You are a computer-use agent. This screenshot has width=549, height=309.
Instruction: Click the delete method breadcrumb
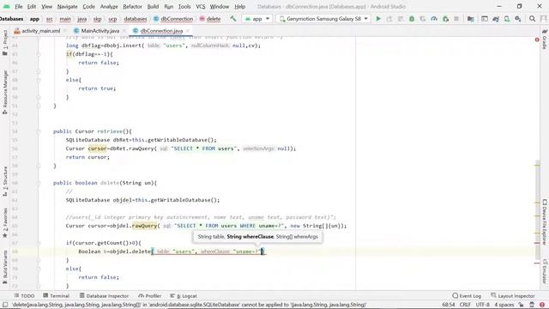coord(210,19)
